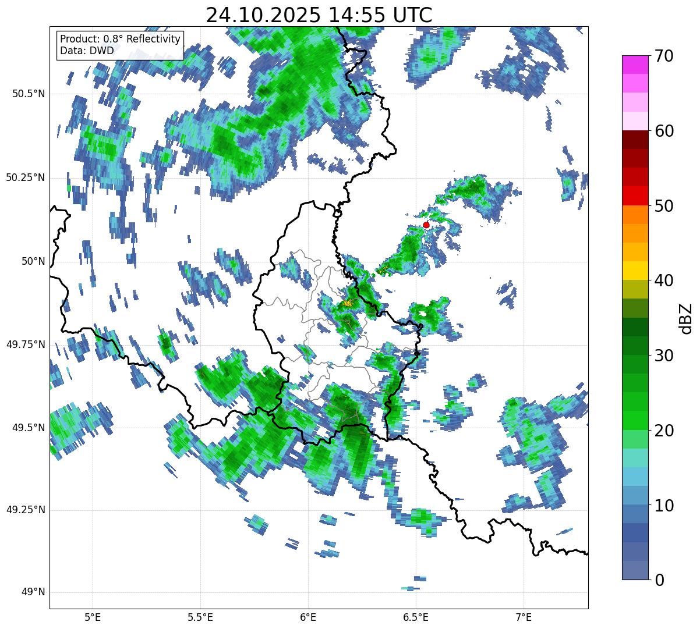700x629 pixels.
Task: Click the 49.75°N latitude label
Action: coord(25,344)
